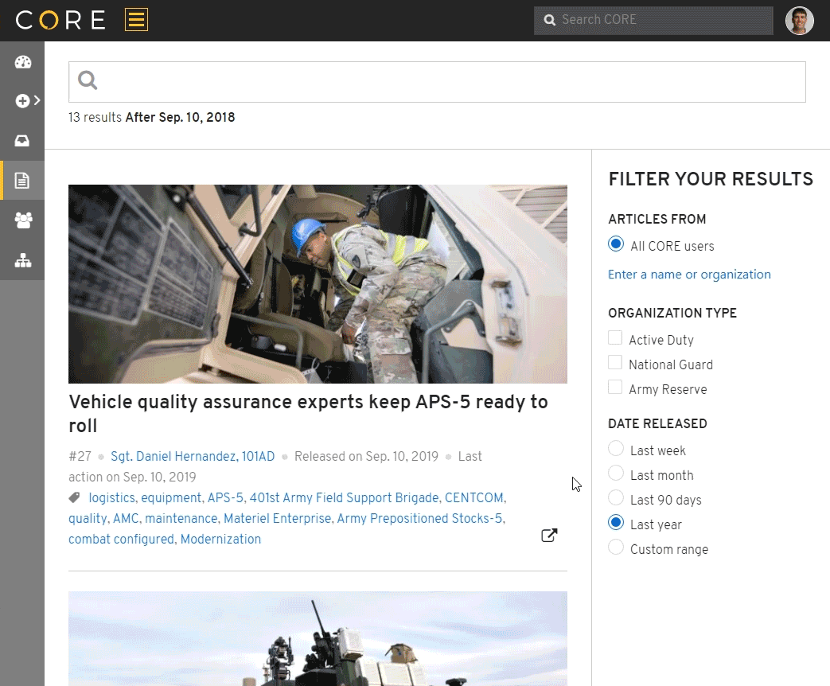Select the Last month date filter
Viewport: 830px width, 686px height.
pos(616,473)
